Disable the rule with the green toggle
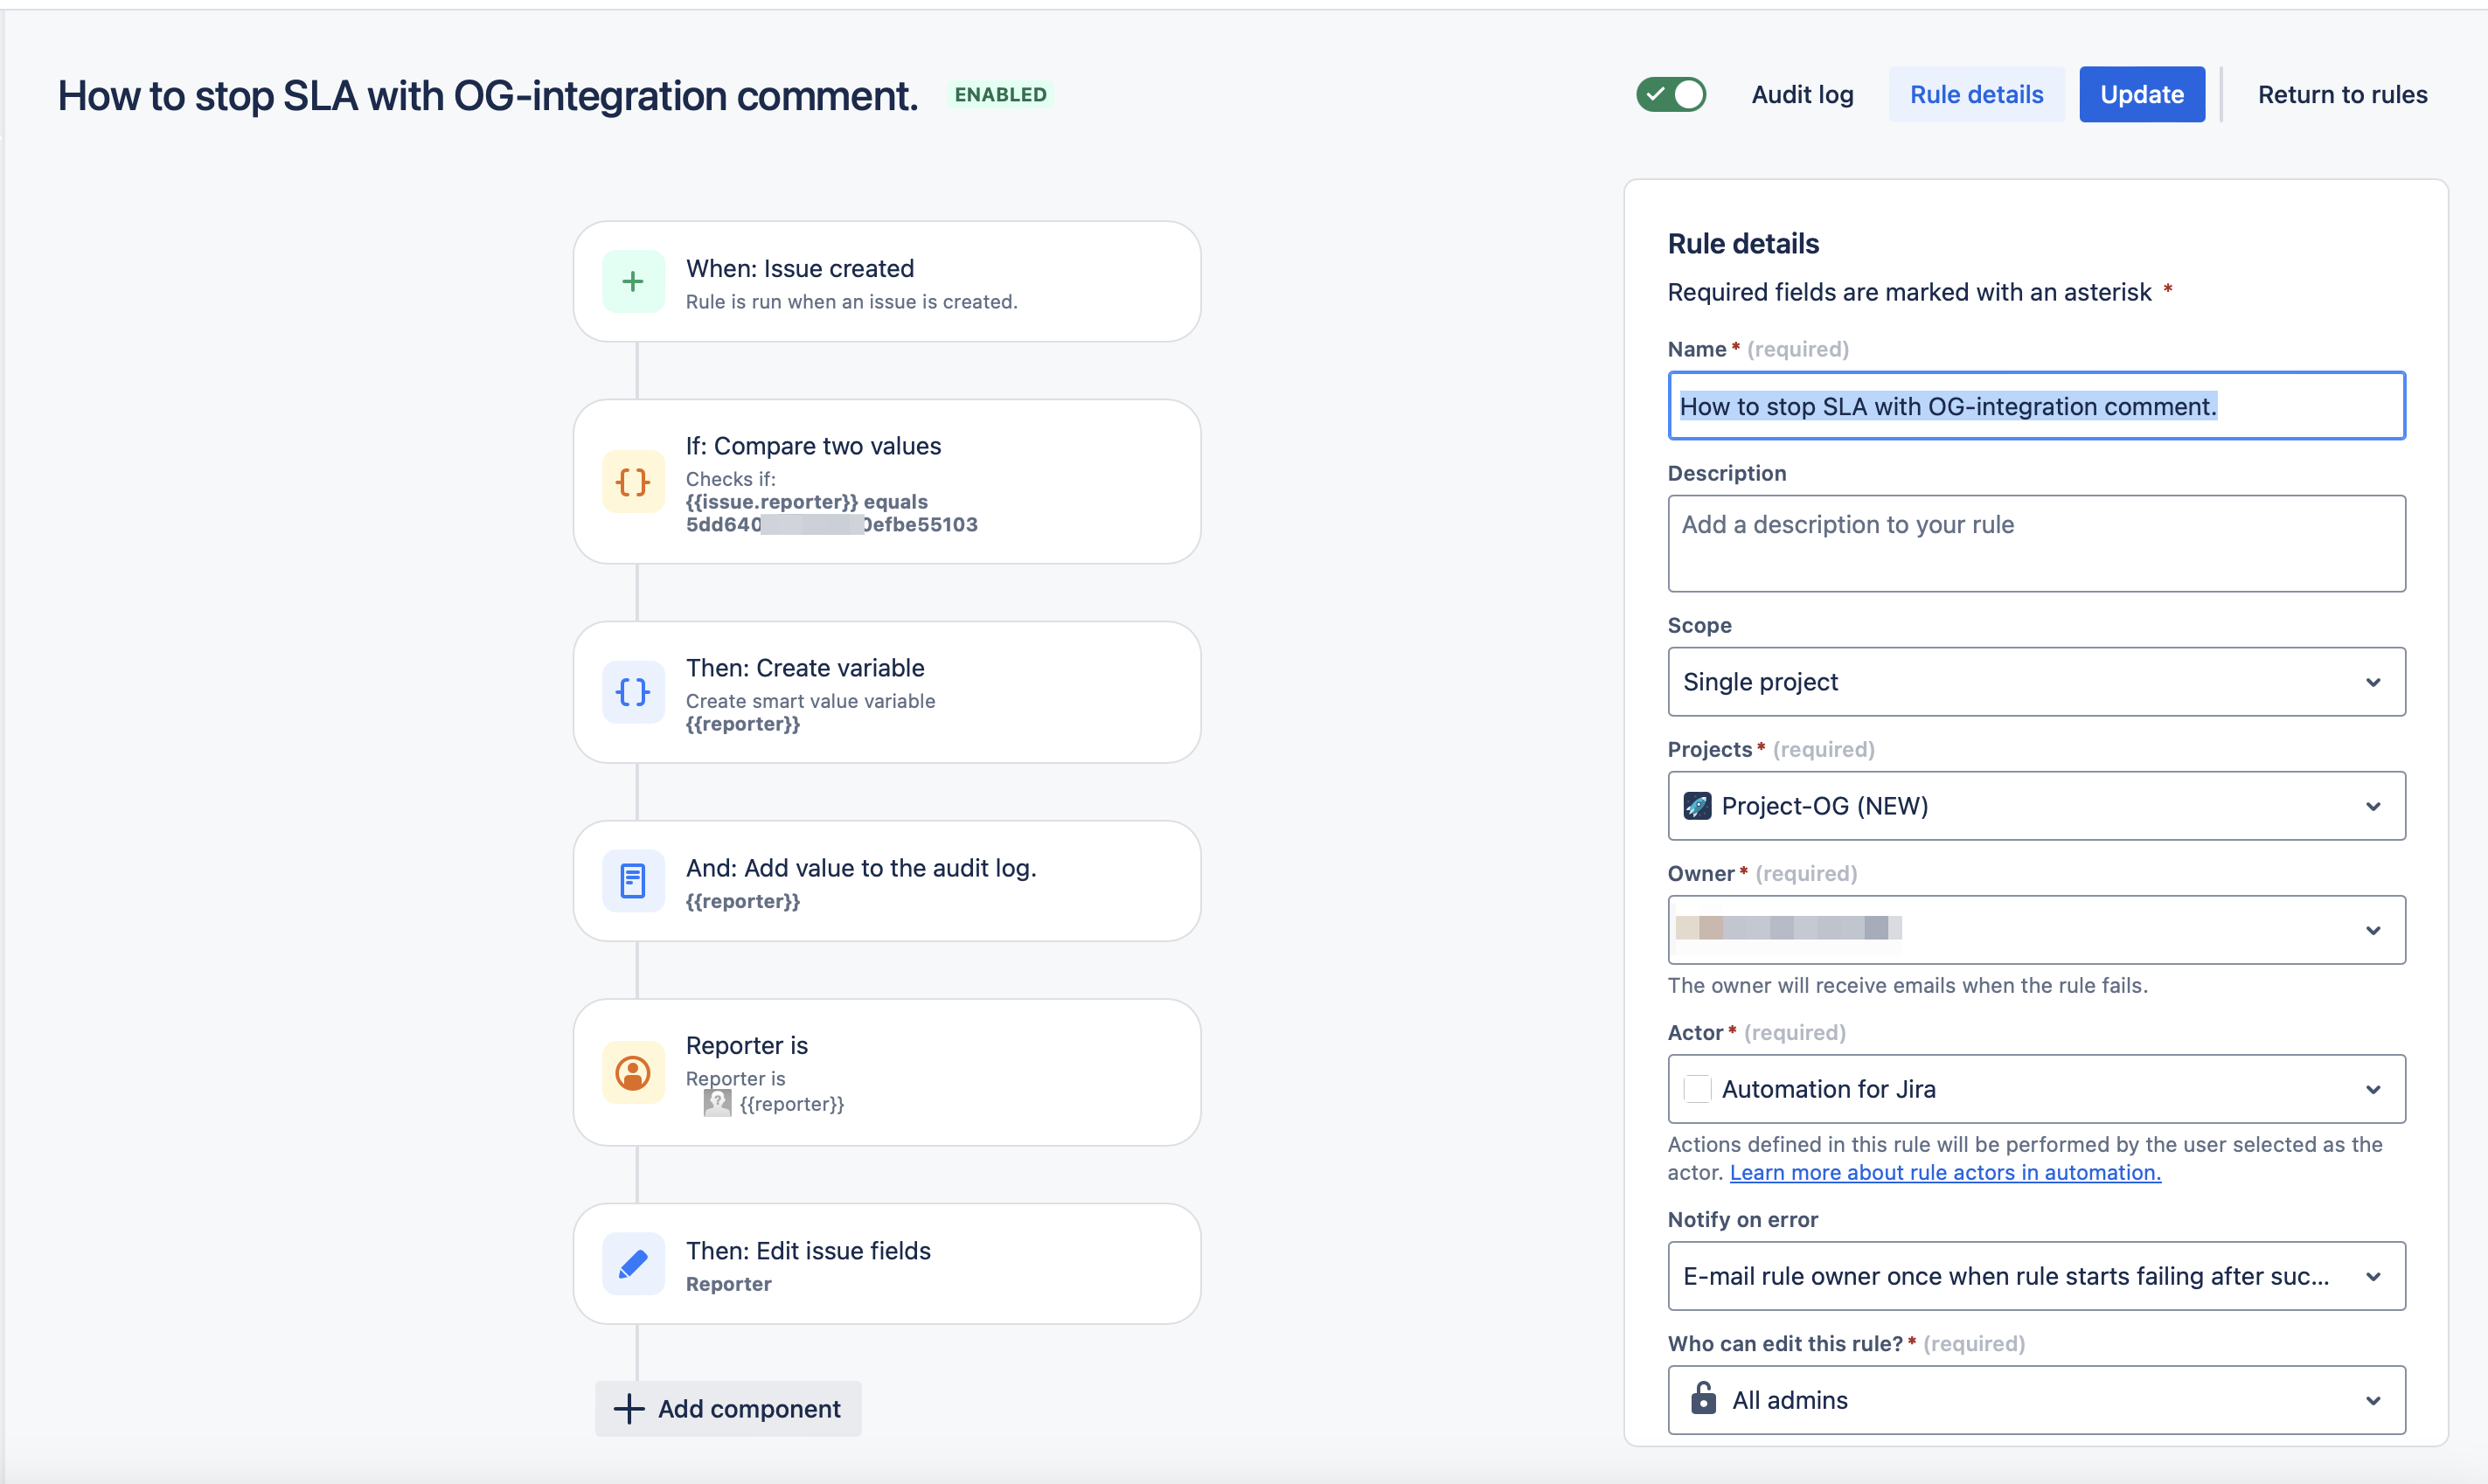 tap(1671, 95)
